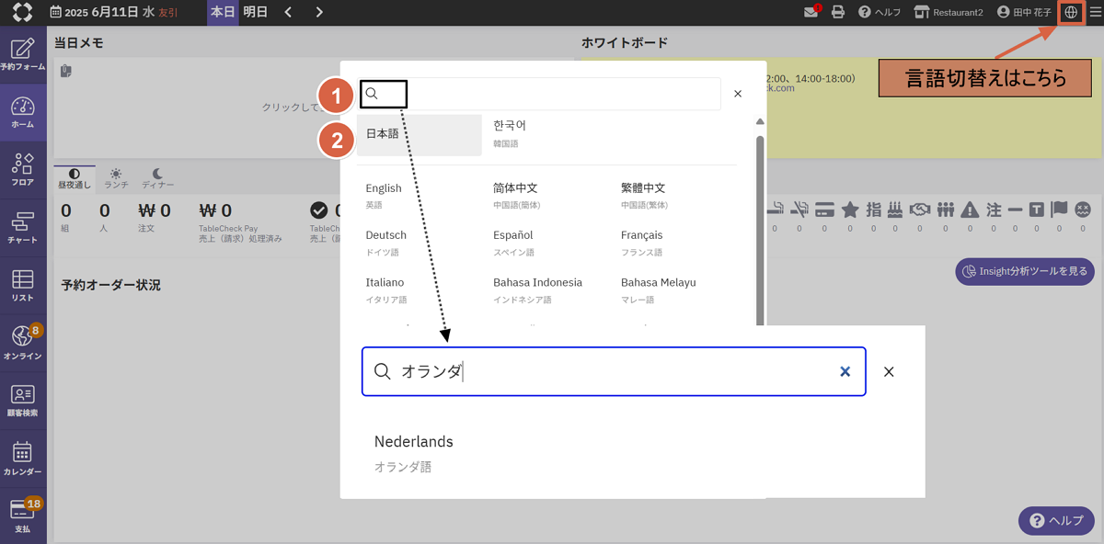Click the printer icon in top bar
The height and width of the screenshot is (544, 1104).
[x=838, y=12]
